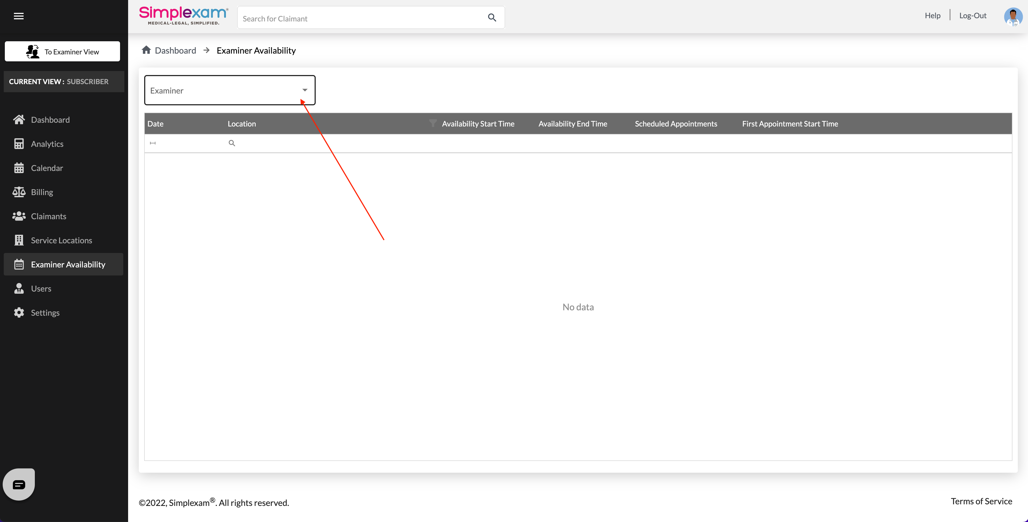The width and height of the screenshot is (1028, 522).
Task: Expand the Examiner dropdown
Action: pos(304,90)
